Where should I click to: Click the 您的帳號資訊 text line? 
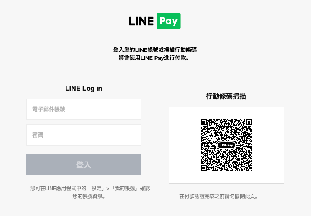pos(89,197)
